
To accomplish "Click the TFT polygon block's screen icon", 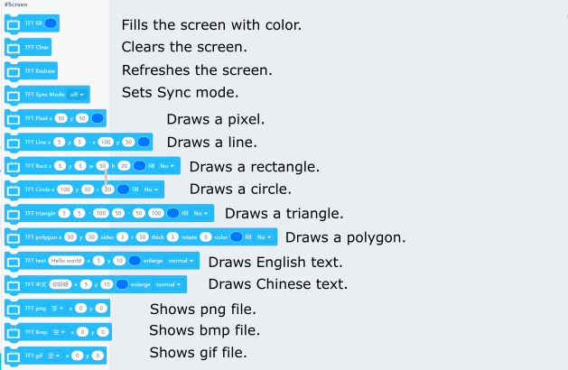I will pos(14,237).
